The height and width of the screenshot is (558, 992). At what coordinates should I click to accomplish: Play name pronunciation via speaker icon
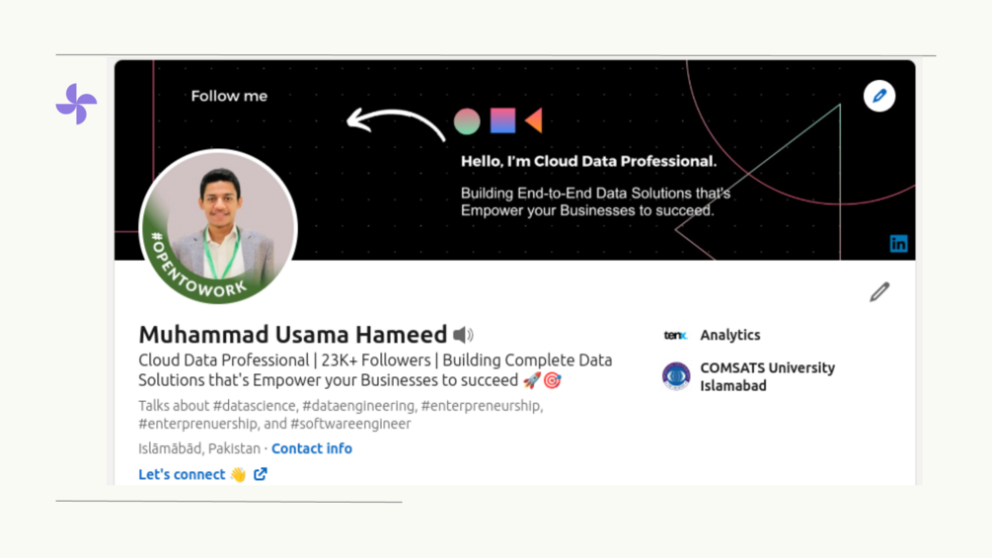click(x=463, y=335)
